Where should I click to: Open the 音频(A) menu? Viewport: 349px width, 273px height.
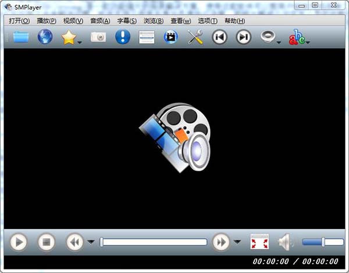click(100, 21)
